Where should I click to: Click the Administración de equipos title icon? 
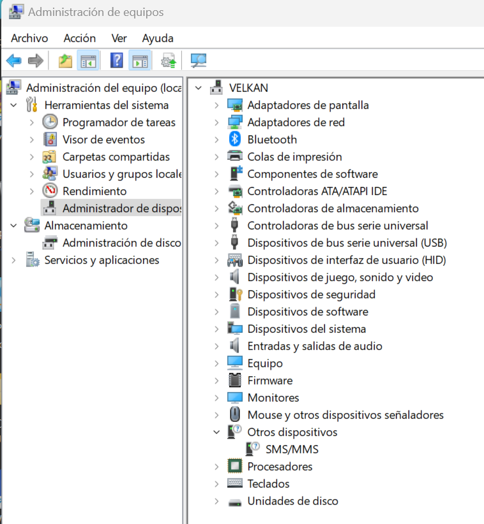point(16,11)
